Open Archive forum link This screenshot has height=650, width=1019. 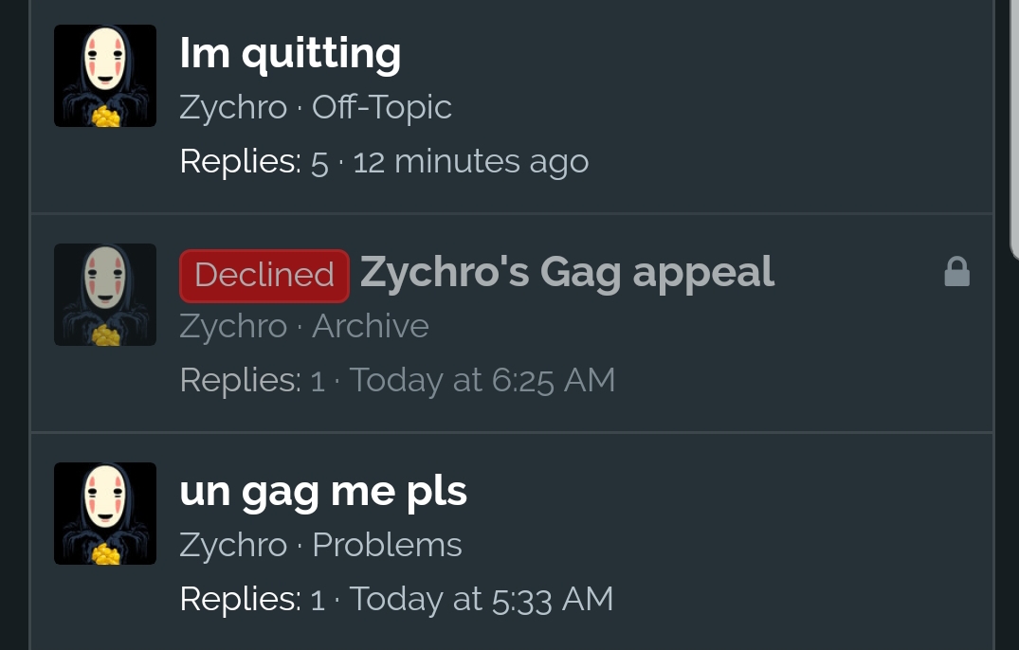371,326
